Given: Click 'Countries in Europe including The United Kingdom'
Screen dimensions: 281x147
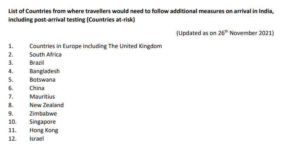Looking at the screenshot, I should point(96,46).
